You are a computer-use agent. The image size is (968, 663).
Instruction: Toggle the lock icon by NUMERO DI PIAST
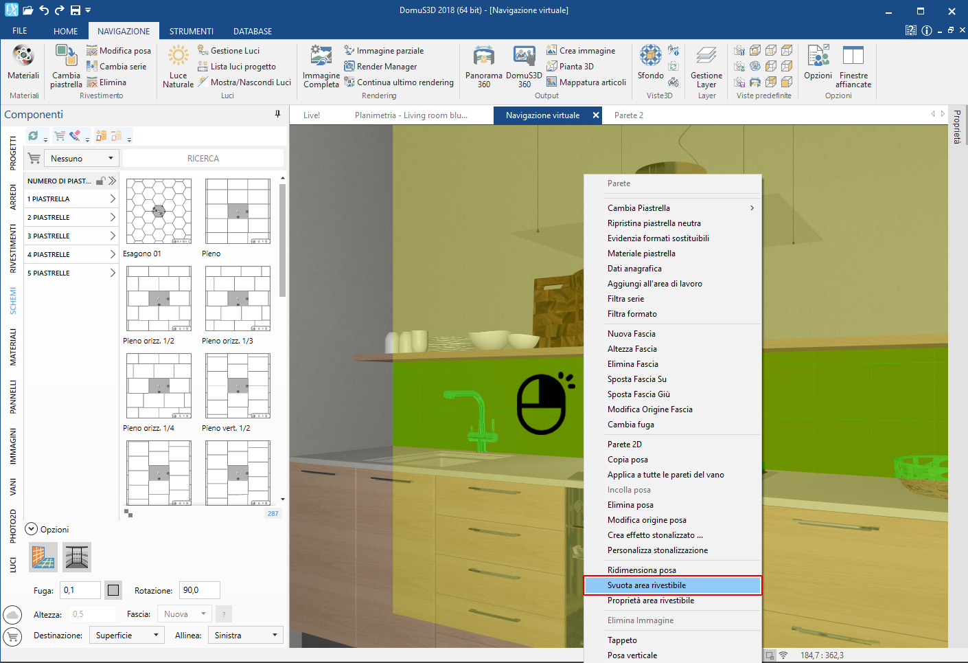tap(100, 181)
